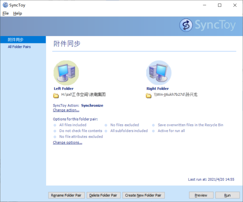Image resolution: width=243 pixels, height=202 pixels.
Task: Click the right folder path \\Win-jj6ukh7b27d\孙兴龙
Action: pos(176,95)
